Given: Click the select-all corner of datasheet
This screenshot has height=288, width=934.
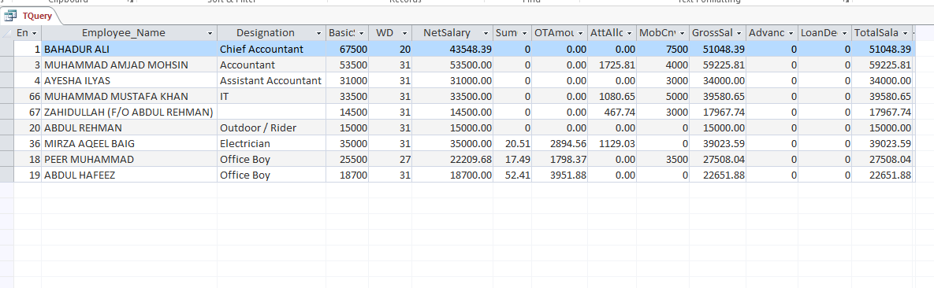Looking at the screenshot, I should (x=6, y=33).
